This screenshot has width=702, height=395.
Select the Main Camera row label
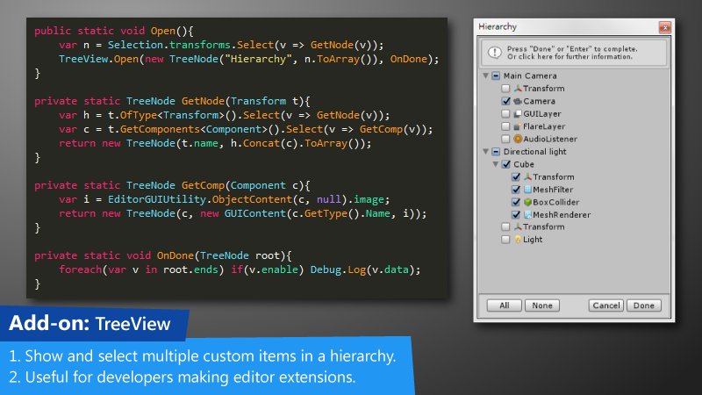530,75
